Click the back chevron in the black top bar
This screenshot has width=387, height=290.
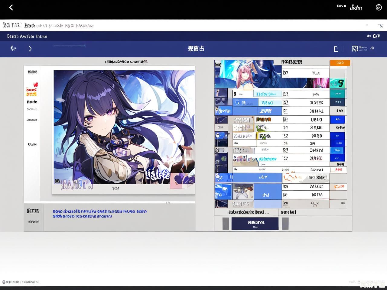(11, 8)
